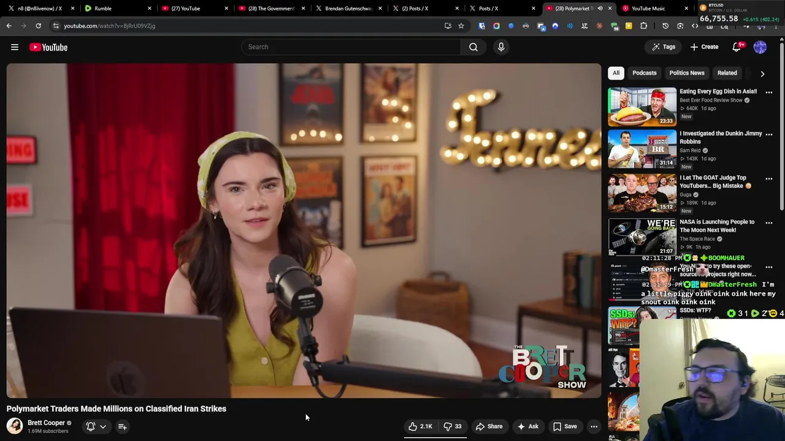This screenshot has width=785, height=441.
Task: Open the Create menu
Action: click(704, 47)
